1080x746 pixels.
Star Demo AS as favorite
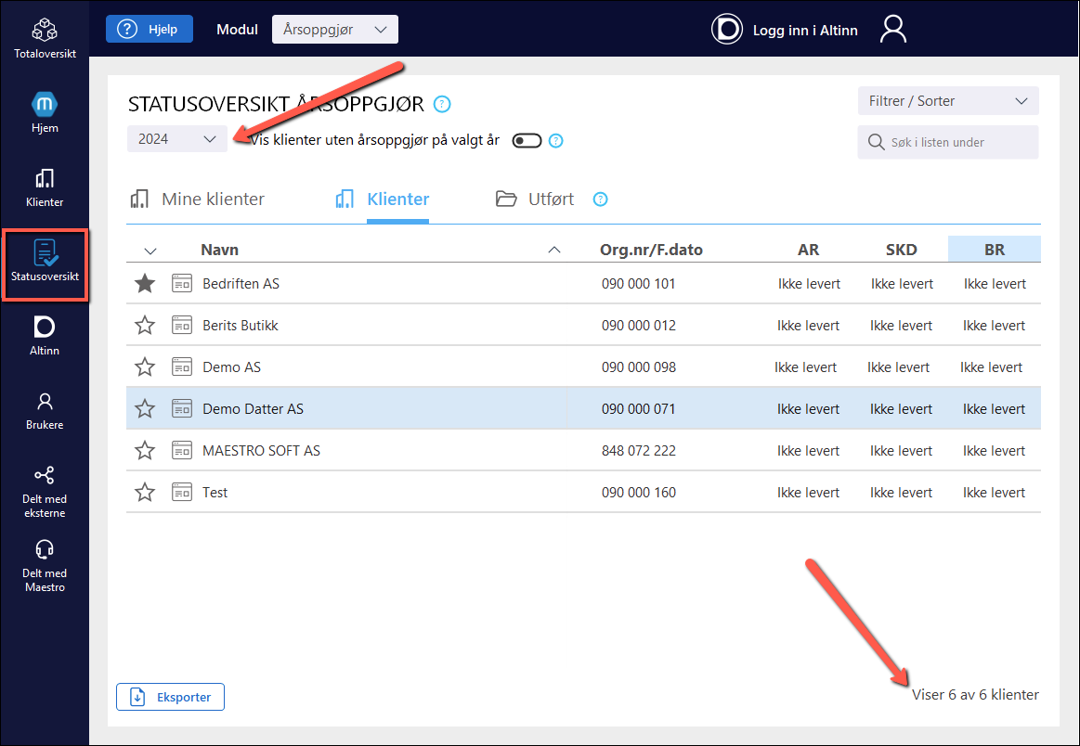coord(145,367)
